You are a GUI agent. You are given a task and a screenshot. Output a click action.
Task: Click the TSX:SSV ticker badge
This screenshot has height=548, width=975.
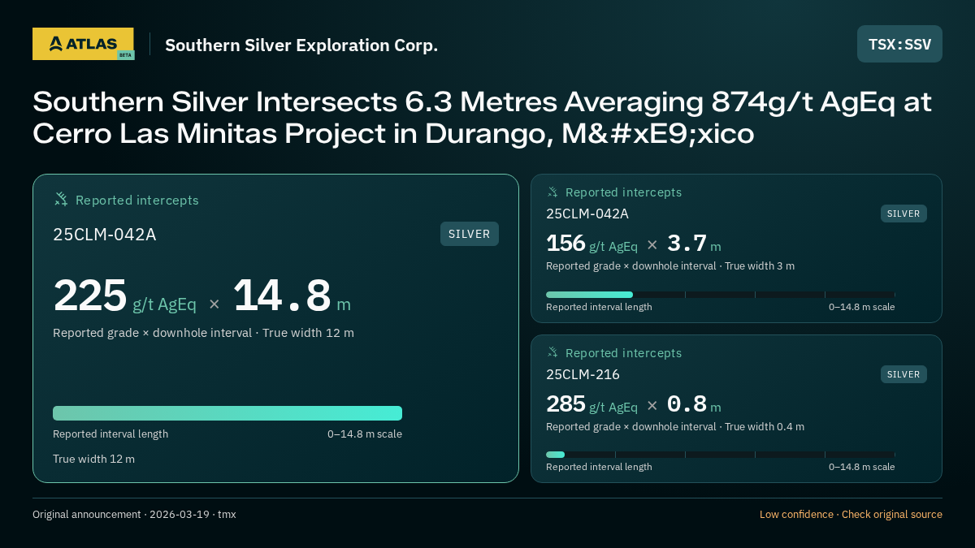[899, 44]
